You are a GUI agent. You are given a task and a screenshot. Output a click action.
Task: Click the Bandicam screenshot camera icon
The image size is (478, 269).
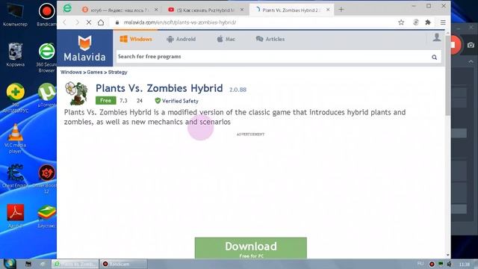point(471,45)
